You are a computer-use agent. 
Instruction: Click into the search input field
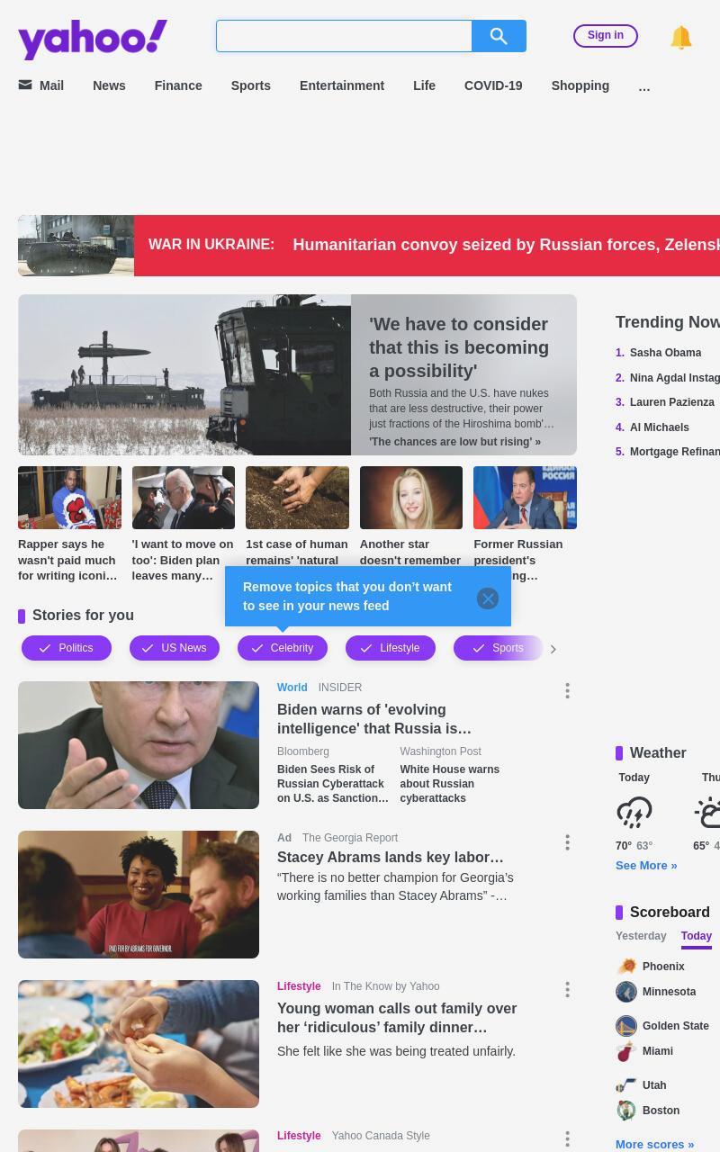[x=344, y=36]
